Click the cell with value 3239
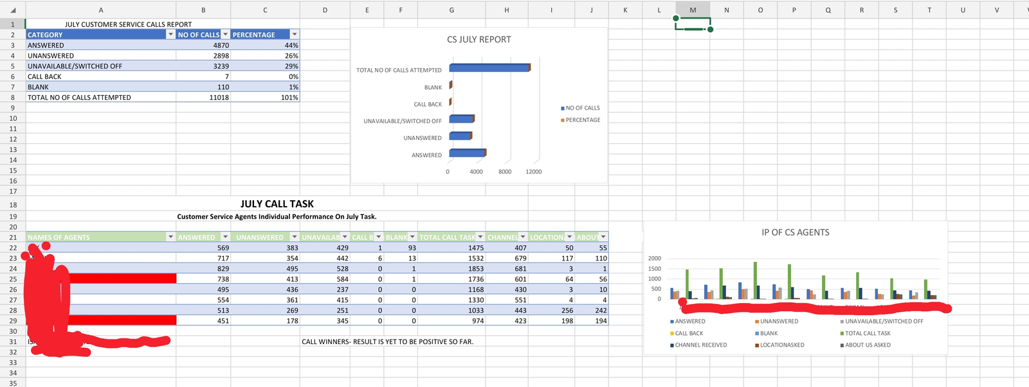The width and height of the screenshot is (1029, 387). (203, 66)
